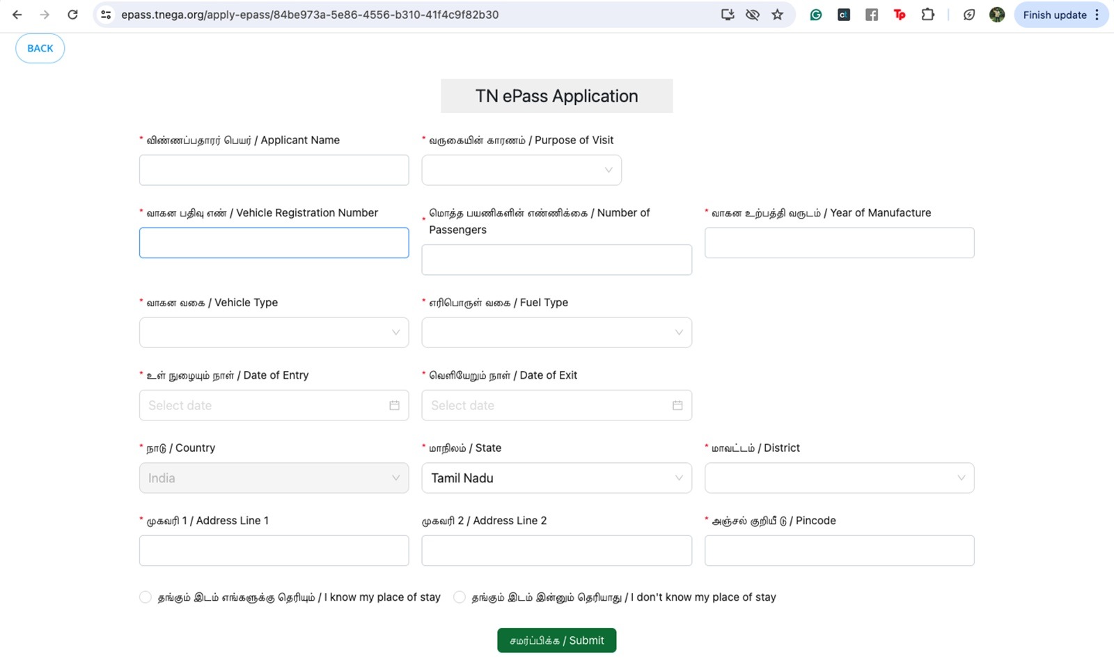
Task: Click the browser back arrow icon
Action: coord(17,15)
